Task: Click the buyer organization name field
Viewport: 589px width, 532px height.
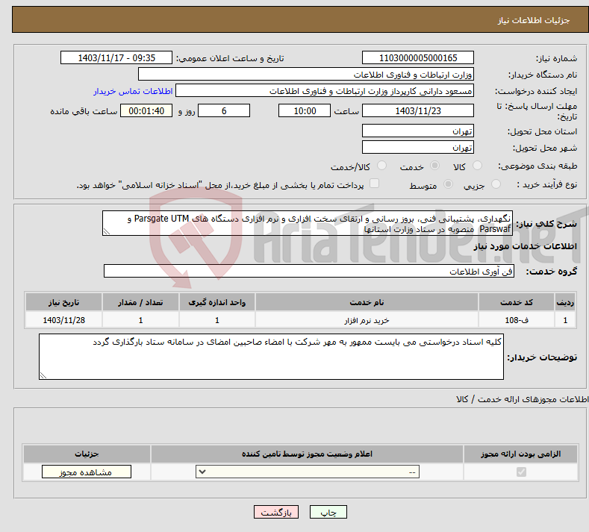Action: point(306,75)
